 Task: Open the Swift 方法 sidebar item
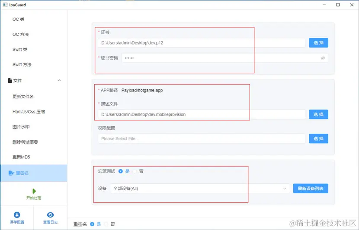pos(22,65)
